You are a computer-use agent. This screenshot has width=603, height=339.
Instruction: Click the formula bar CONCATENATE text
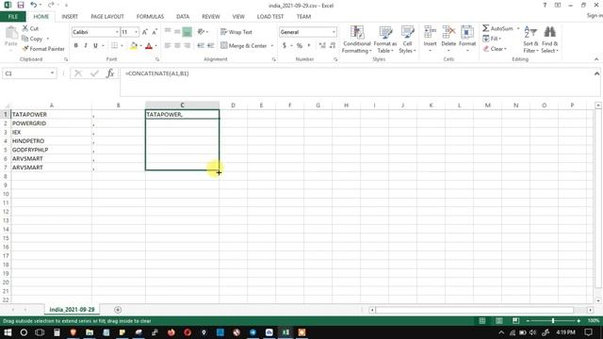[157, 73]
